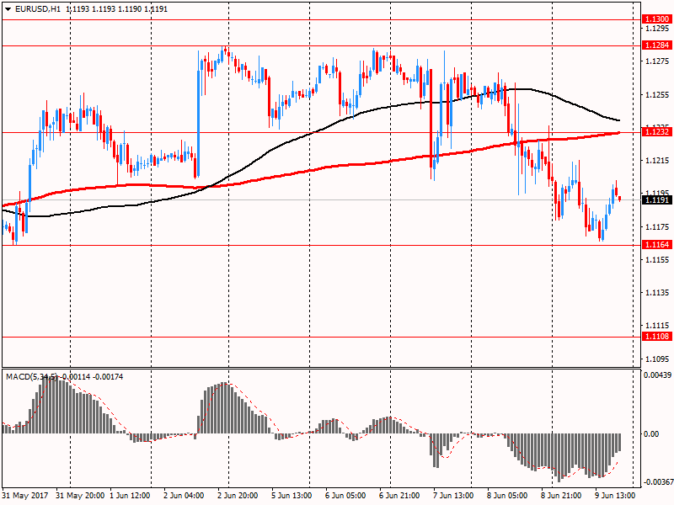The image size is (674, 505).
Task: Select the horizontal line at 1.1108
Action: pos(321,338)
